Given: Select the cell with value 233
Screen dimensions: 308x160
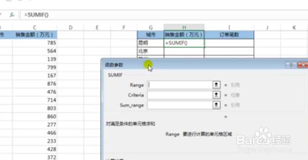Looking at the screenshot, I should [x=34, y=141].
